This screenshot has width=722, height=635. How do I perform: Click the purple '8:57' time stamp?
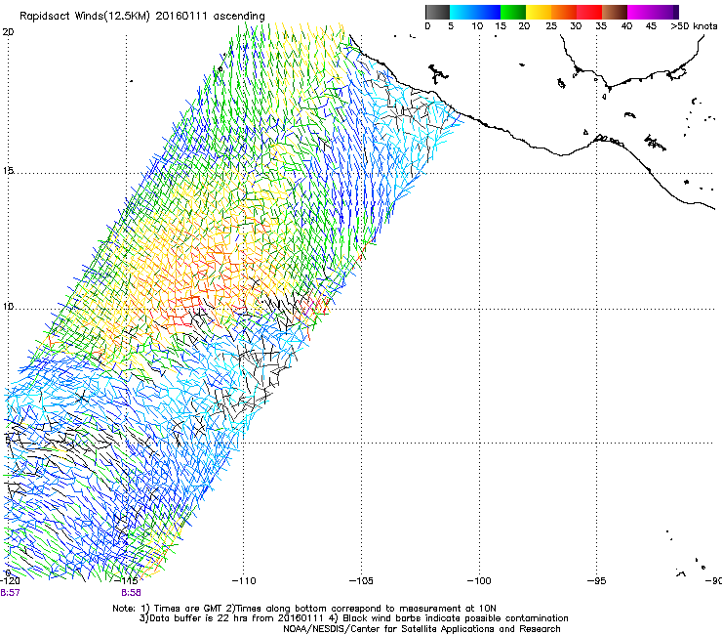click(x=10, y=593)
